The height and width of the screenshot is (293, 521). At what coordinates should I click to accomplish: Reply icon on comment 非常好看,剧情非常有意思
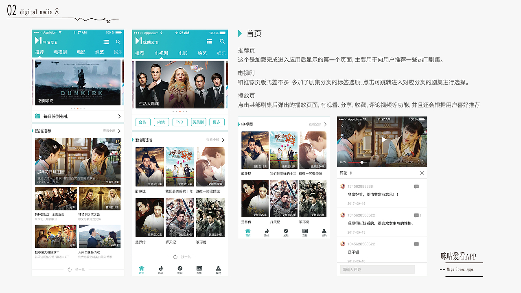tap(416, 186)
